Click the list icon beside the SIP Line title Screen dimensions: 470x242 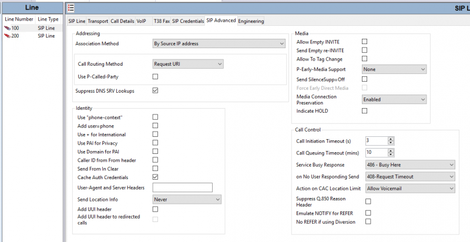click(70, 8)
